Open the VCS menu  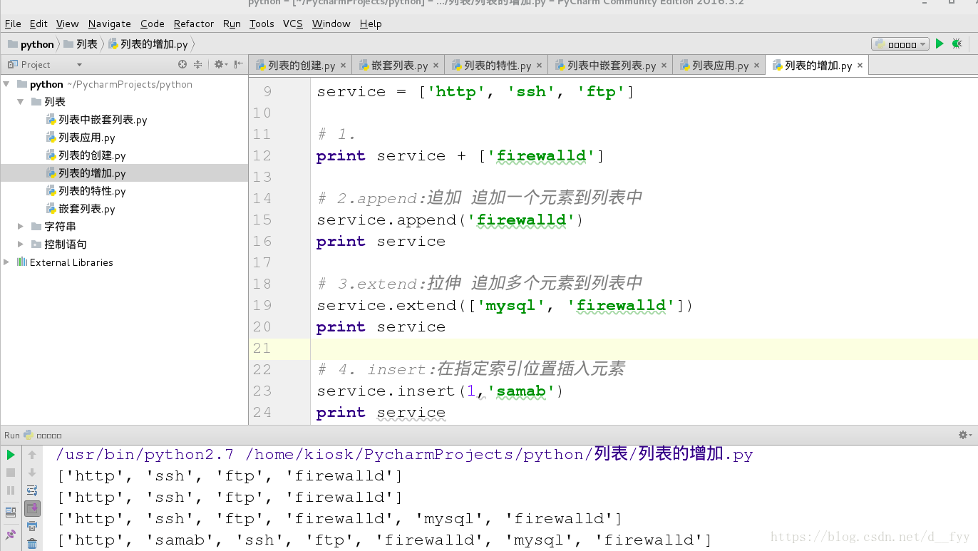click(x=292, y=24)
